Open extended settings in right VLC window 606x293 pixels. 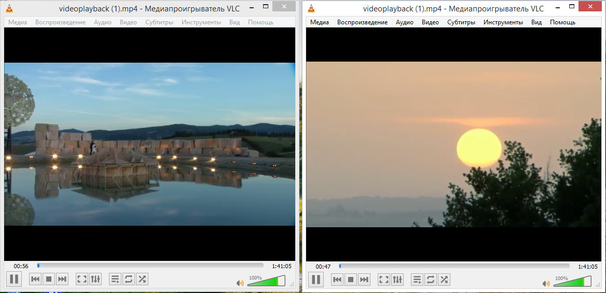(x=397, y=279)
